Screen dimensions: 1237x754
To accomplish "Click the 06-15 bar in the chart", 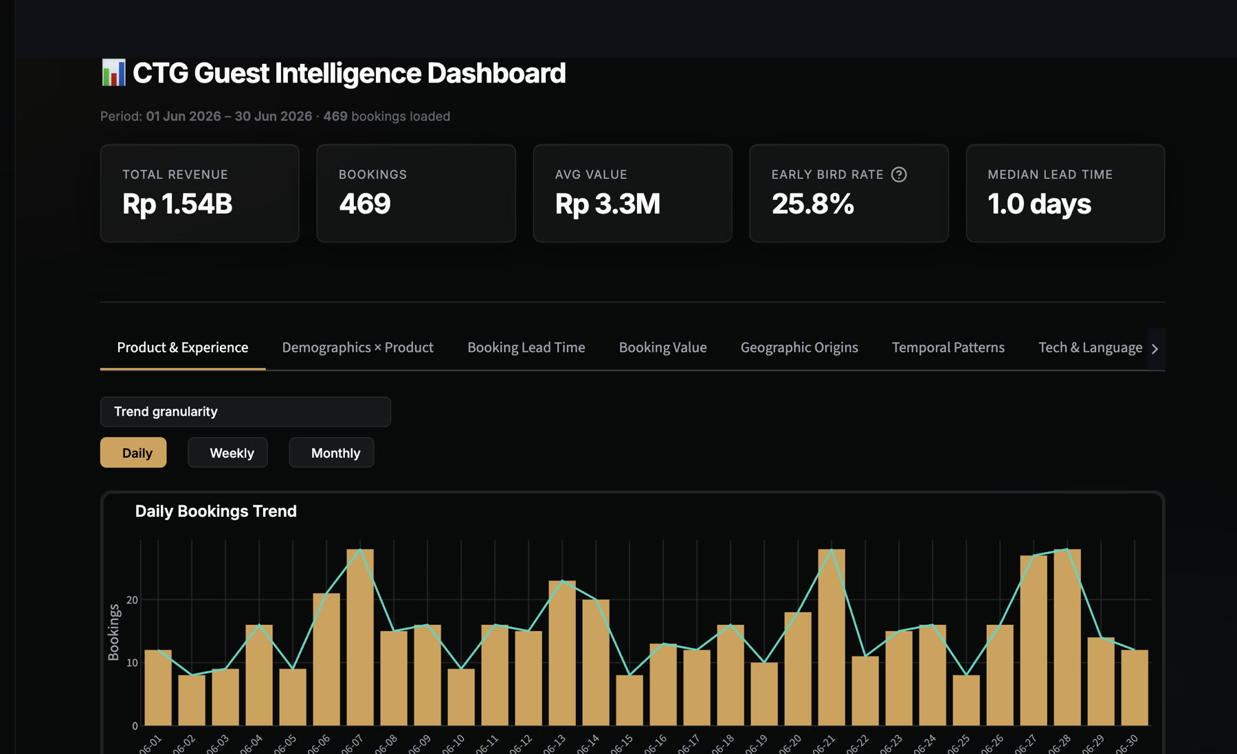I will tap(629, 700).
